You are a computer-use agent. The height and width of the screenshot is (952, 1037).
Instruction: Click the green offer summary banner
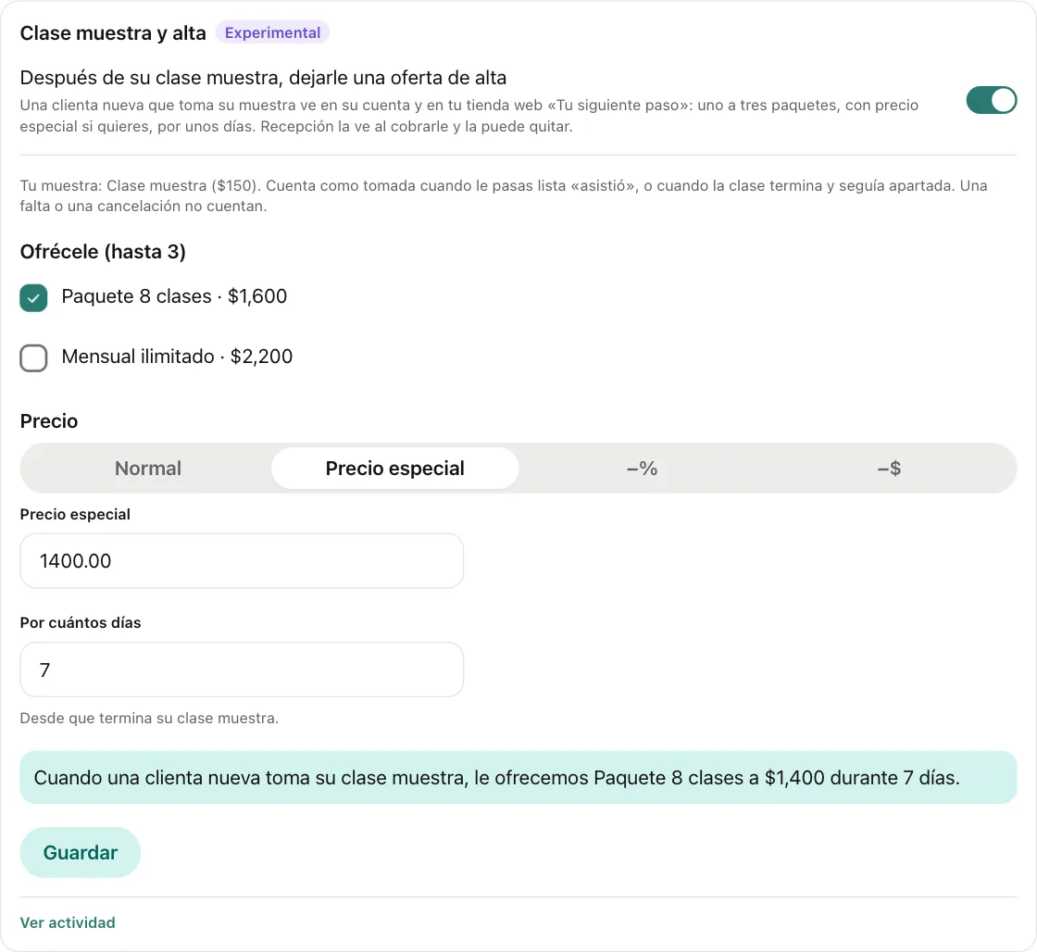[x=518, y=777]
